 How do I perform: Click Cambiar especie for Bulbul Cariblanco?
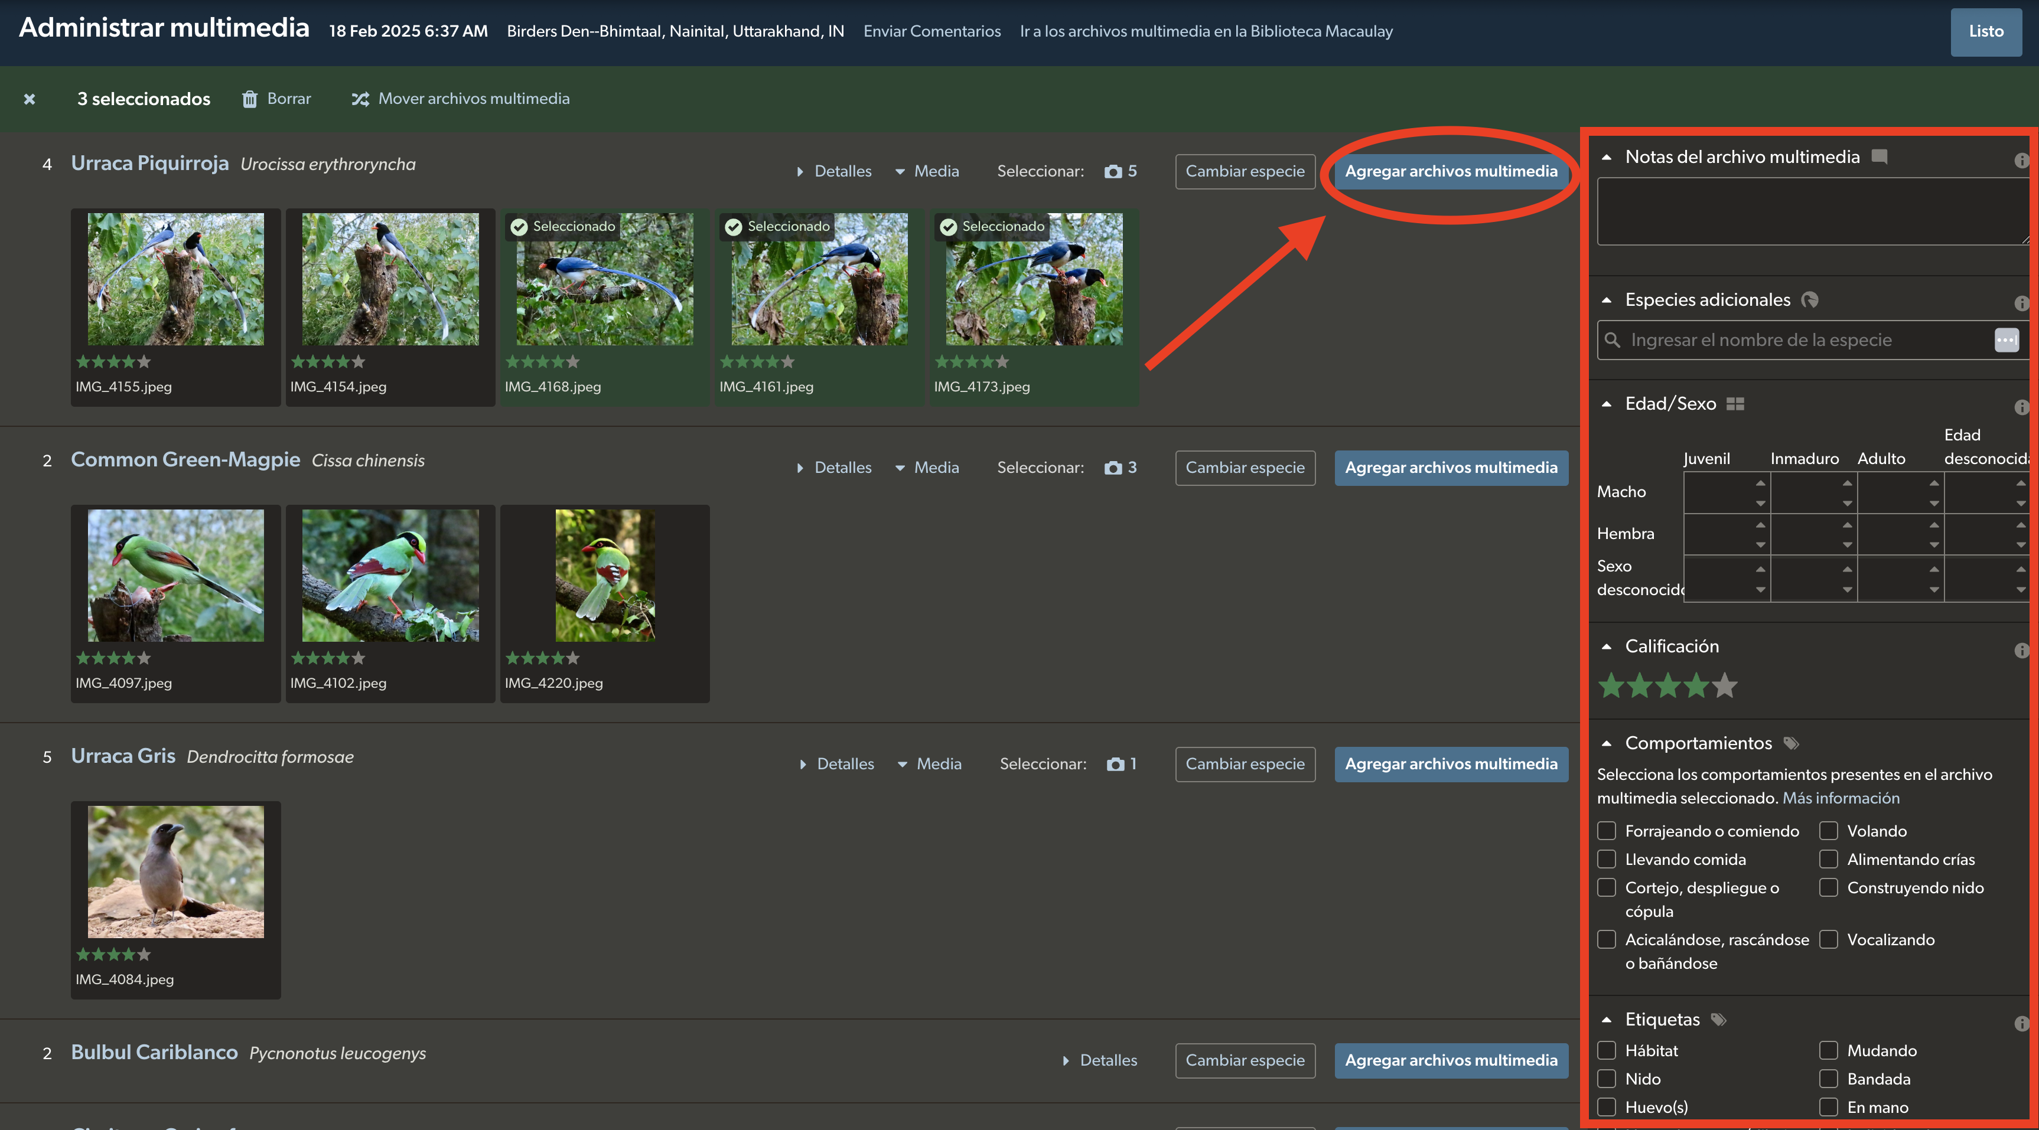click(x=1245, y=1060)
